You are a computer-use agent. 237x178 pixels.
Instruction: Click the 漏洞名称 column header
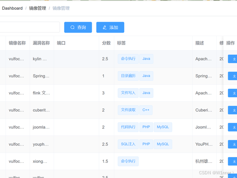pyautogui.click(x=41, y=43)
